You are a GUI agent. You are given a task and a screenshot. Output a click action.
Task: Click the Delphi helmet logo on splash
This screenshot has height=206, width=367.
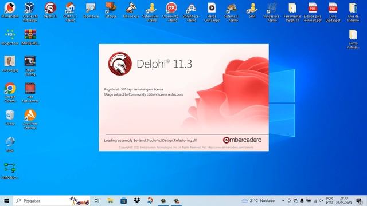coord(120,64)
